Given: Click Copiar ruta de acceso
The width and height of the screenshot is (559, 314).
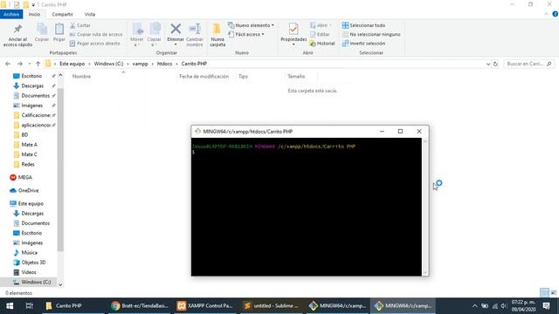Looking at the screenshot, I should [x=96, y=35].
